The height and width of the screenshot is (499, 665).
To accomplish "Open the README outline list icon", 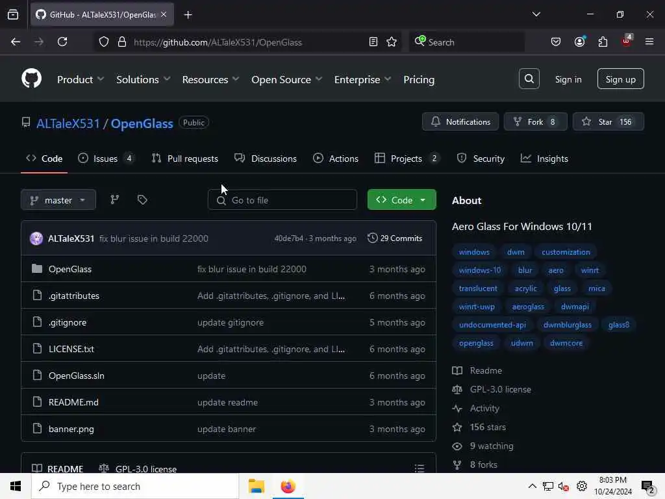I will click(x=420, y=468).
